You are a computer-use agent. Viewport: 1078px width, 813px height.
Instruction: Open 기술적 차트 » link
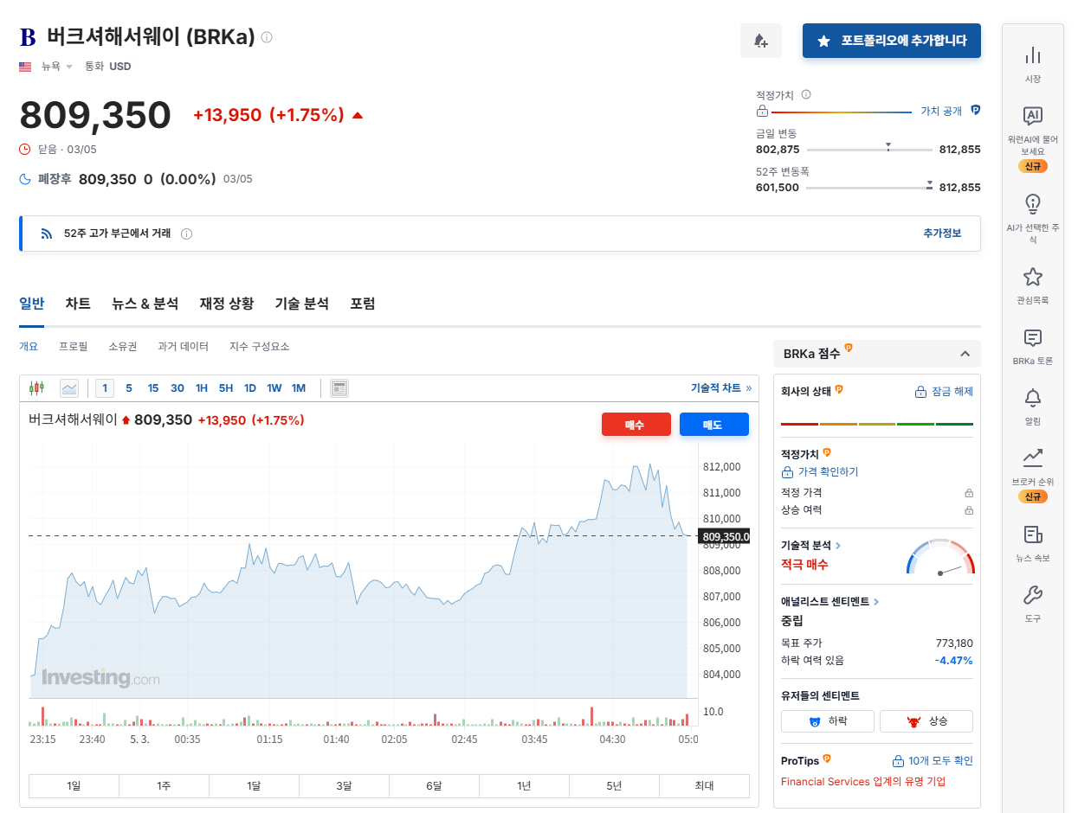[721, 388]
